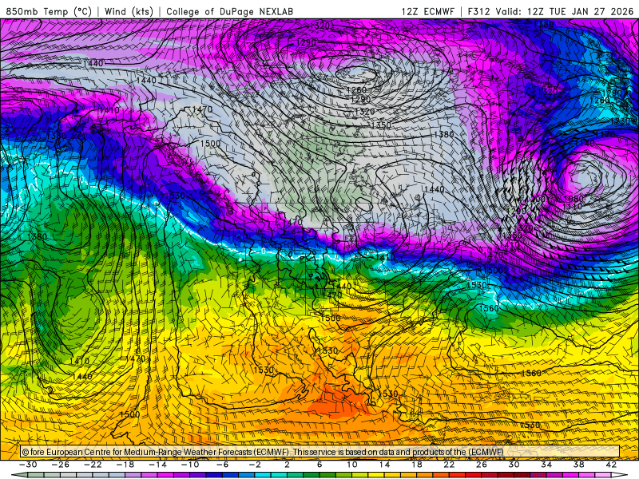
Task: Click the 26 label on the temperature scale
Action: pyautogui.click(x=482, y=465)
